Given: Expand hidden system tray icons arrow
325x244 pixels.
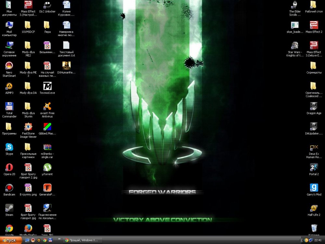Looking at the screenshot, I should tap(302, 240).
